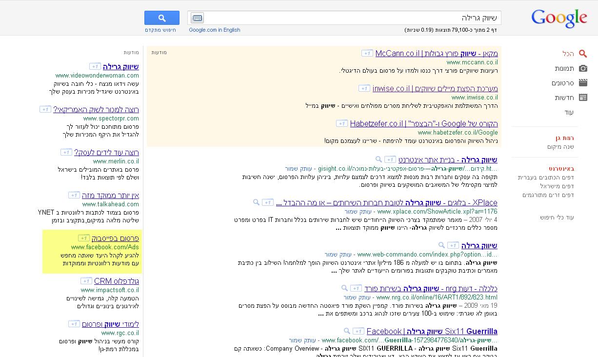Click the blue magnifier search button
598x357 pixels.
tap(162, 18)
